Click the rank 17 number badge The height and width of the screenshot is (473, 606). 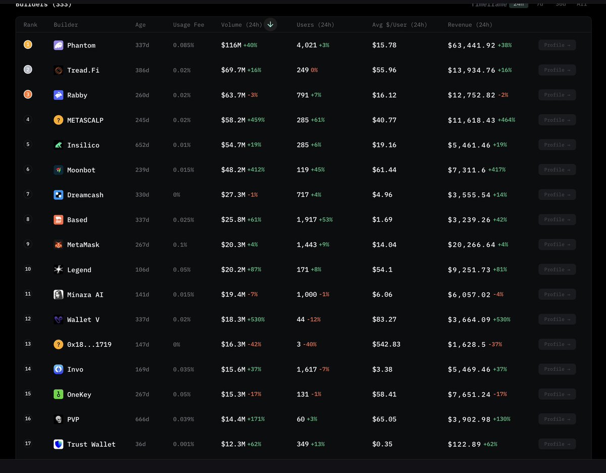pyautogui.click(x=28, y=444)
